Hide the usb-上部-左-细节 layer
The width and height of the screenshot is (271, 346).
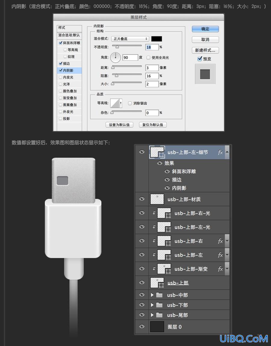[142, 152]
